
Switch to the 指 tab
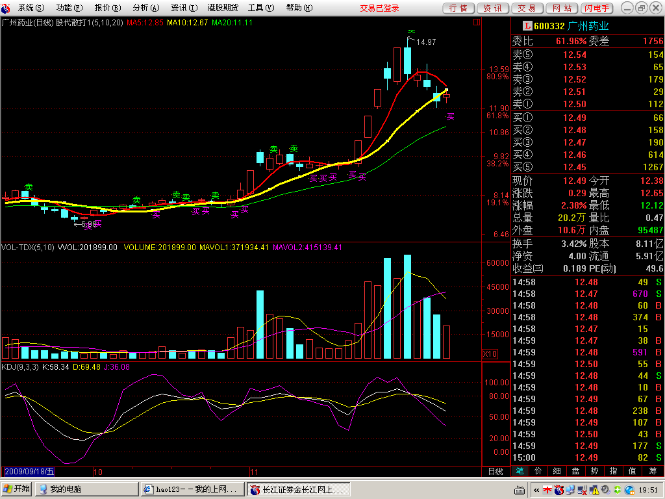pos(613,471)
